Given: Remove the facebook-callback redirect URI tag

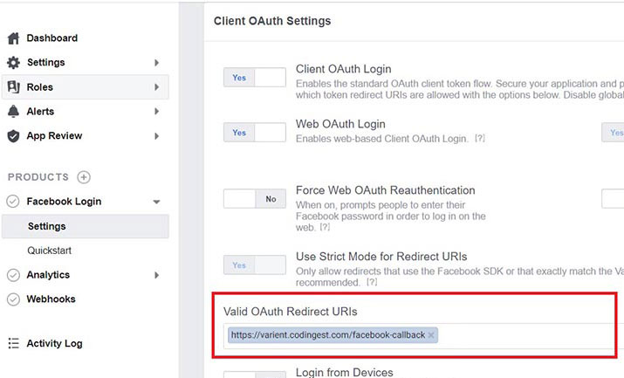Looking at the screenshot, I should [431, 335].
